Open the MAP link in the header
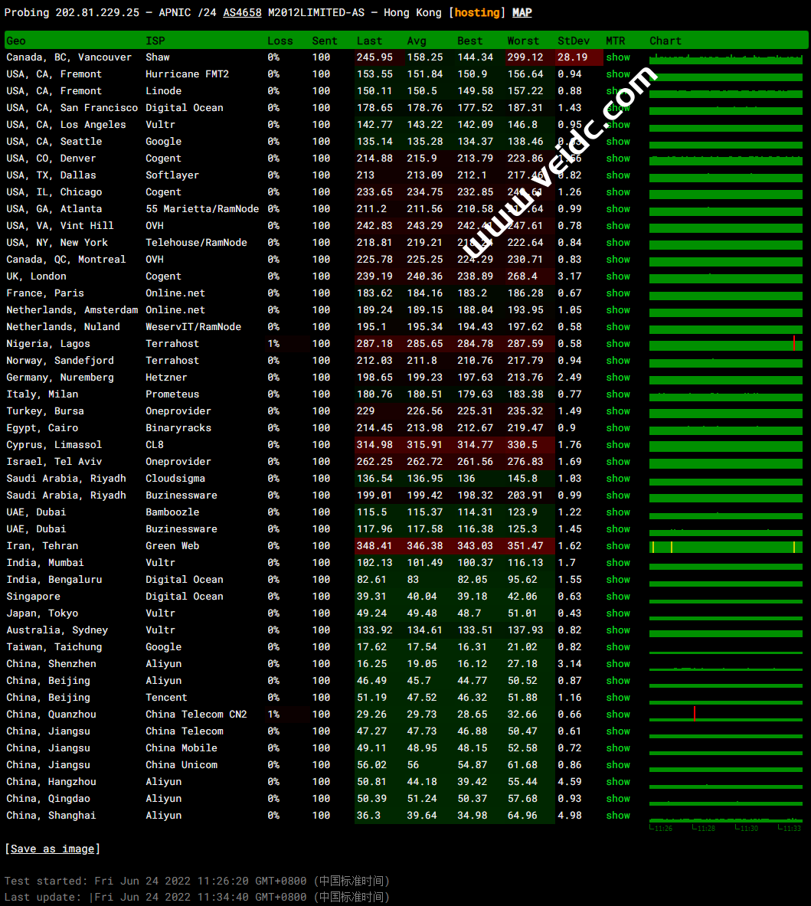Image resolution: width=811 pixels, height=906 pixels. [522, 12]
